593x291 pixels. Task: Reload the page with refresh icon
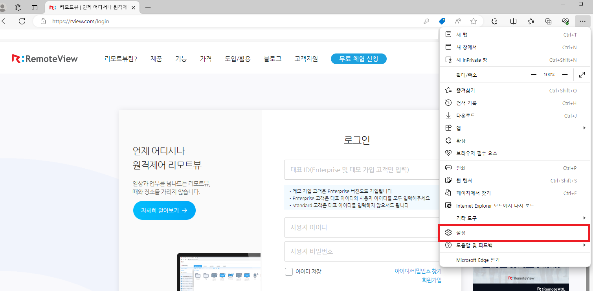22,21
